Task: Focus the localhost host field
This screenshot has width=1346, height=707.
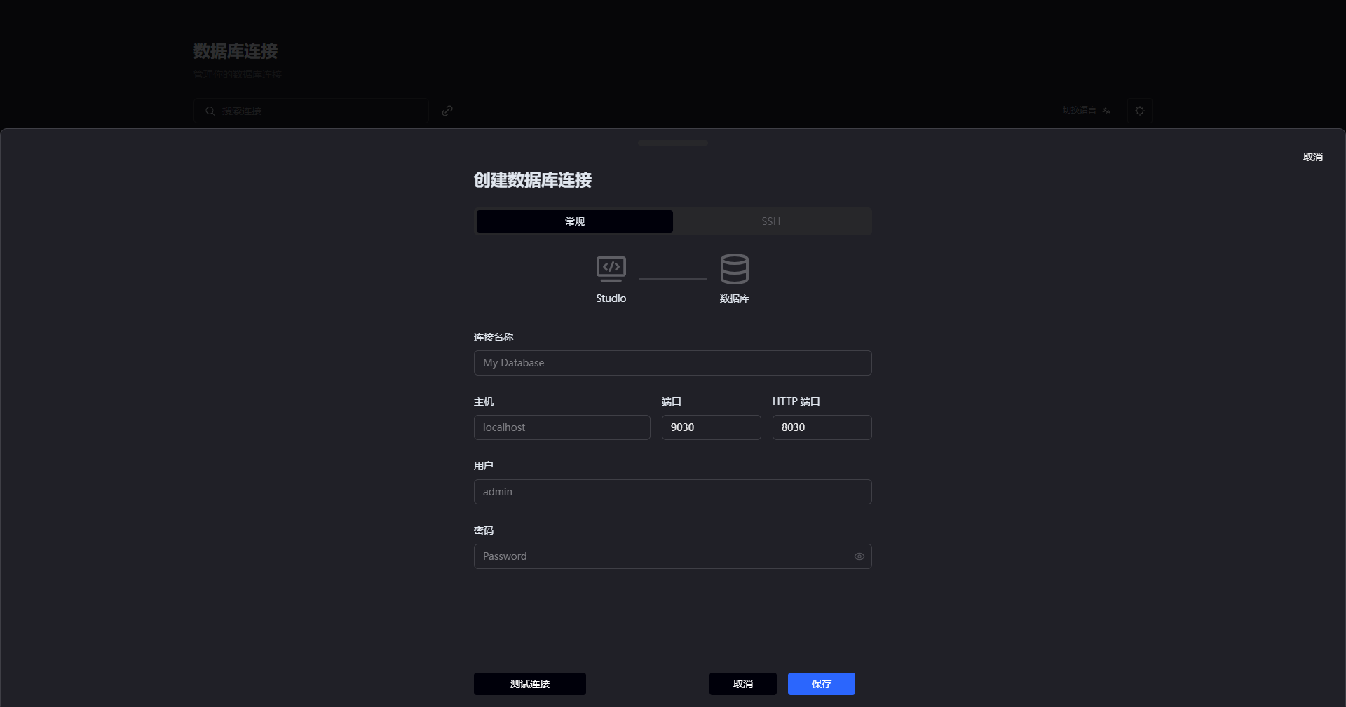Action: (562, 427)
